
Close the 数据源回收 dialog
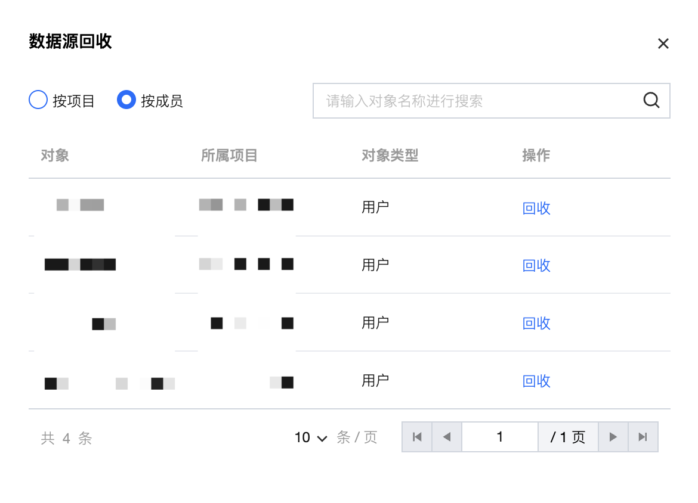(x=663, y=44)
